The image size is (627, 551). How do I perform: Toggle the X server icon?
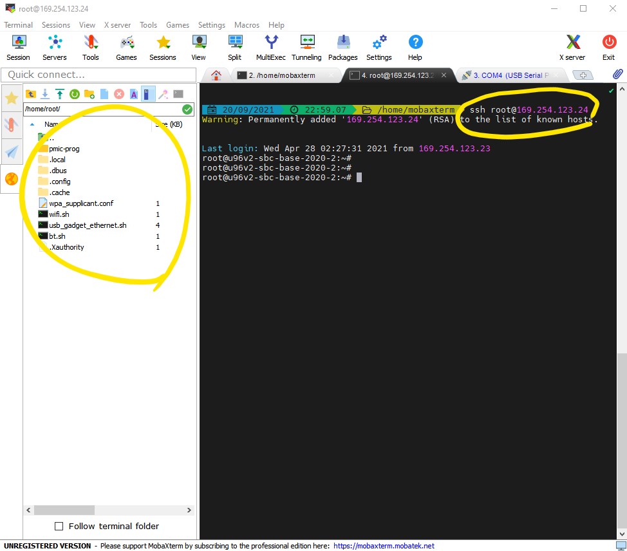pos(572,48)
